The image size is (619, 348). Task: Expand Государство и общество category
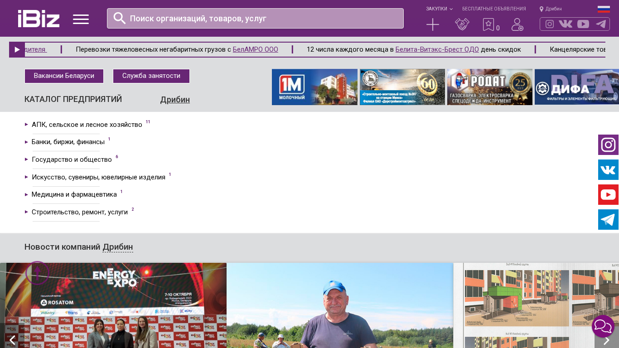point(72,159)
